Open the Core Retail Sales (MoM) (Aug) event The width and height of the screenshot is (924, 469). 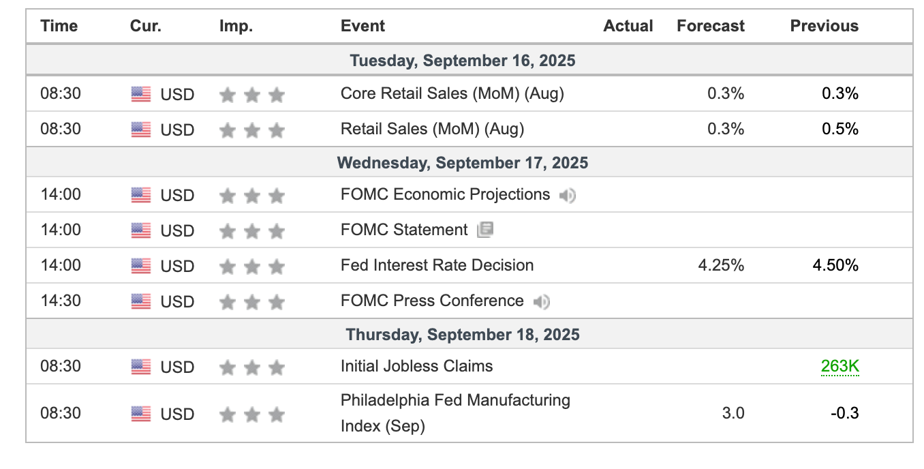coord(452,93)
